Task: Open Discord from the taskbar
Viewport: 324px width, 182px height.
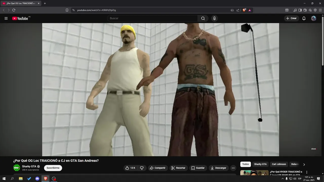Action: pyautogui.click(x=37, y=179)
